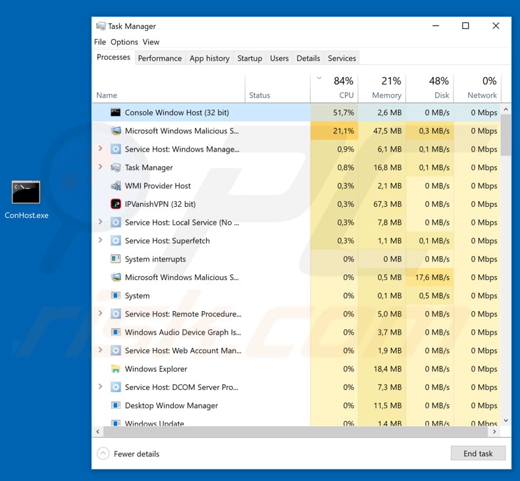Click the Service Host: DCOM Server gear icon
Screen dimensions: 520x481
click(x=115, y=387)
